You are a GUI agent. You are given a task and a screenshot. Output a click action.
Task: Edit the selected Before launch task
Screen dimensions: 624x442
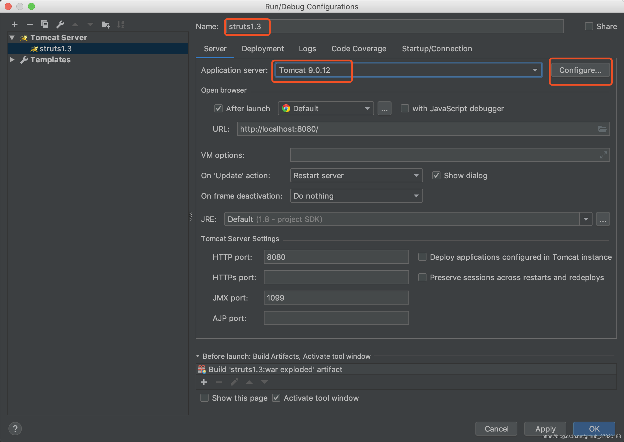[x=235, y=382]
